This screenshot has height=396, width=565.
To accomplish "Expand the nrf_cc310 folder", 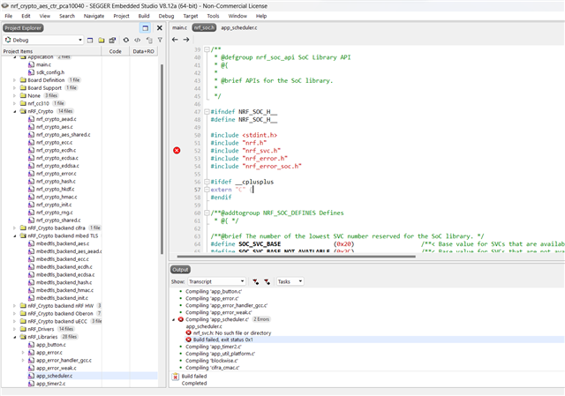I will coord(14,104).
